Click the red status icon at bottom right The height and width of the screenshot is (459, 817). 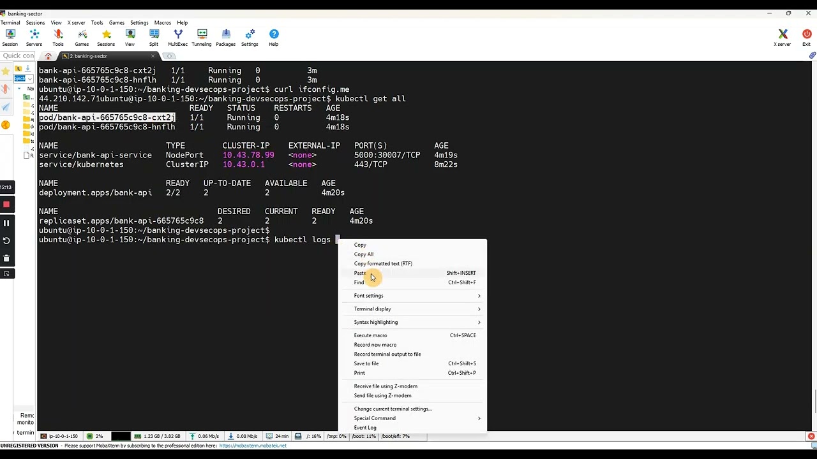click(811, 436)
